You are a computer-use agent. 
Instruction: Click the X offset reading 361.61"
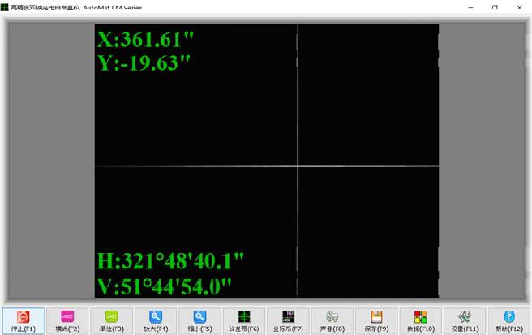click(146, 40)
